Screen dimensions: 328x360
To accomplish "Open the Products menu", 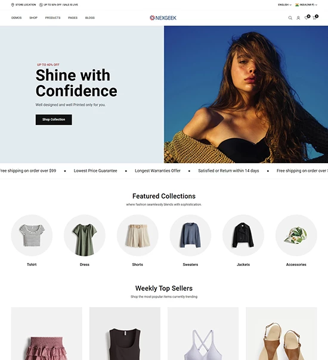I will tap(52, 18).
